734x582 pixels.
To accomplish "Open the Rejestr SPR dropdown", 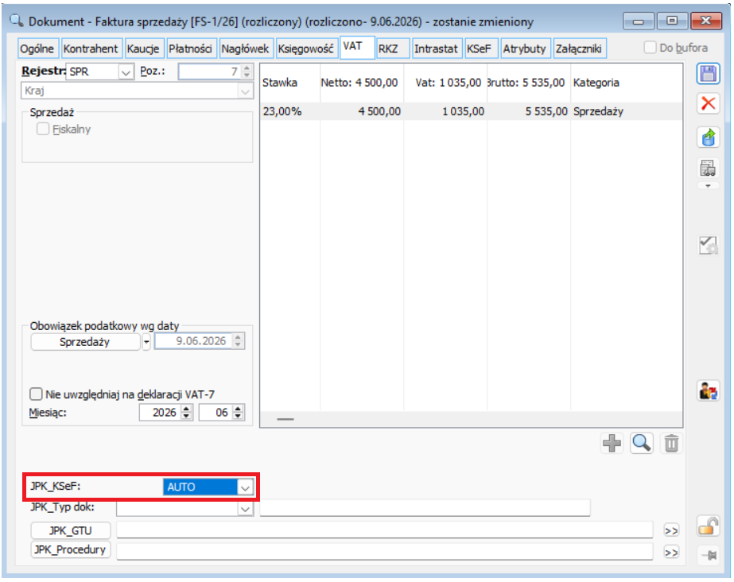I will click(x=125, y=72).
